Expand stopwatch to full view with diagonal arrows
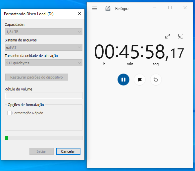 (168, 36)
